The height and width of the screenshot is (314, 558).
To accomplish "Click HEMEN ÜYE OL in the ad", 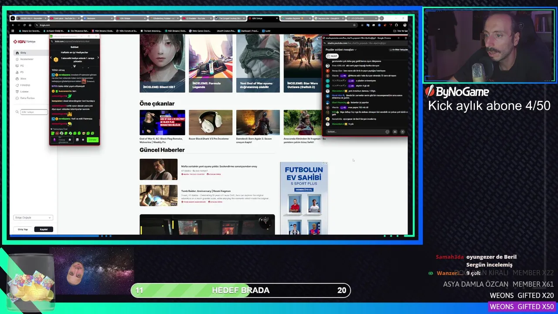I will tap(304, 190).
